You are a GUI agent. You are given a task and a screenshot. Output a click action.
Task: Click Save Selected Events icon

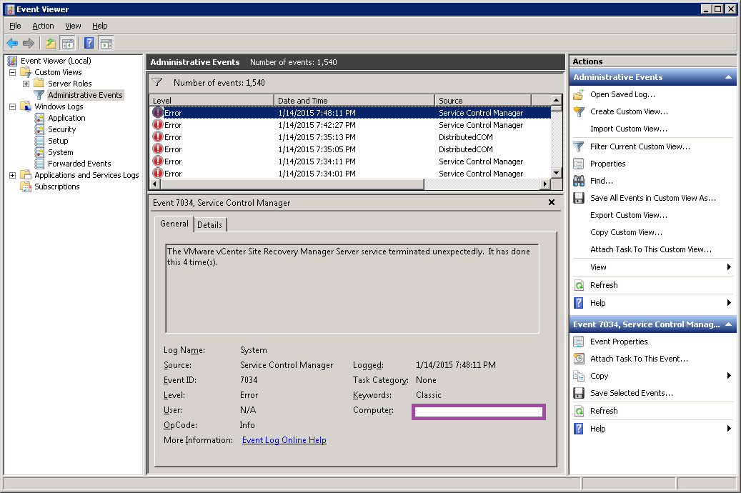tap(579, 393)
